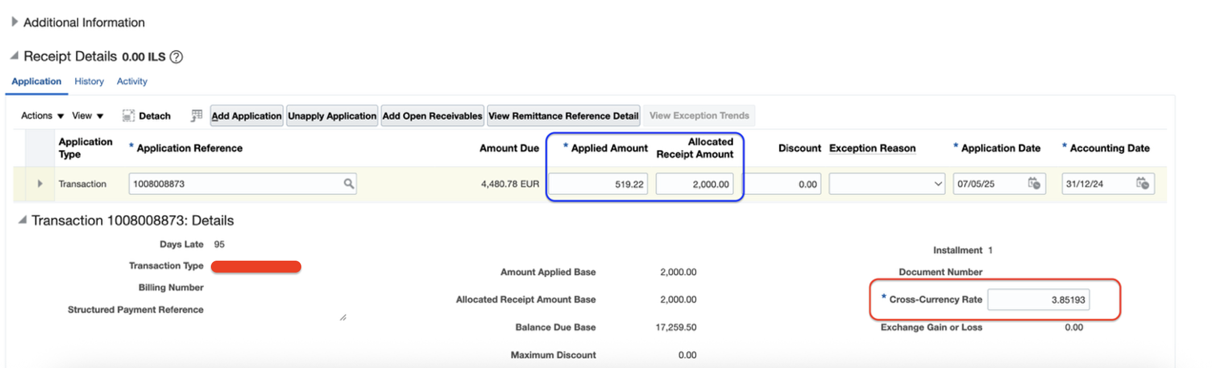Click the Structured Payment Reference resize handle
This screenshot has height=368, width=1212.
click(343, 318)
